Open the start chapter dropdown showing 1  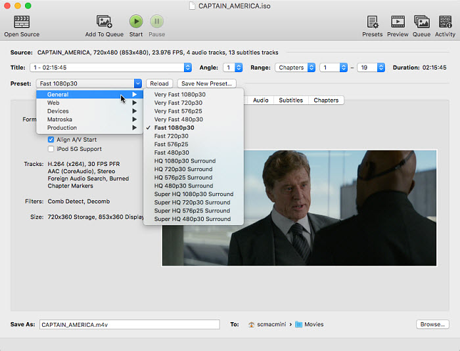coord(334,68)
